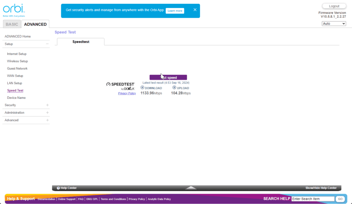Viewport: 352px width, 204px height.
Task: Expand the Advanced menu section
Action: pos(47,120)
